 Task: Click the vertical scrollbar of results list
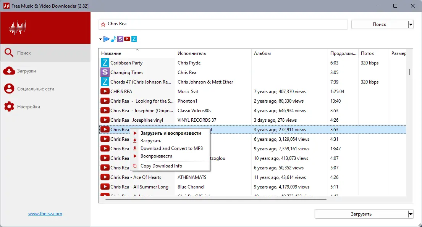click(409, 72)
